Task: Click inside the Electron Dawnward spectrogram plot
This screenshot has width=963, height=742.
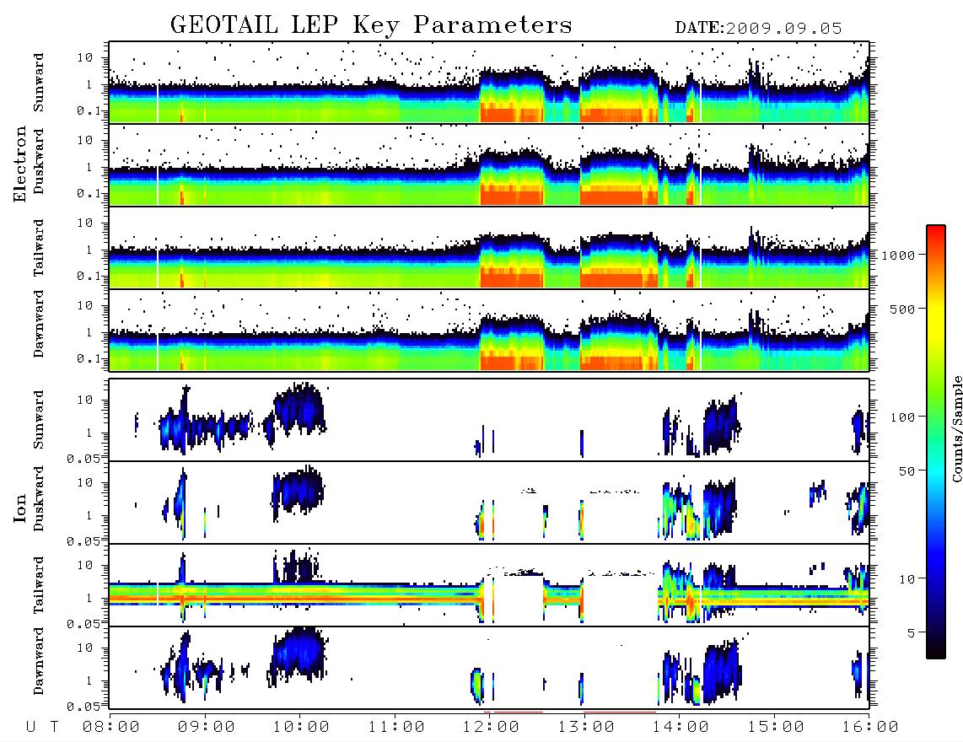Action: [489, 330]
